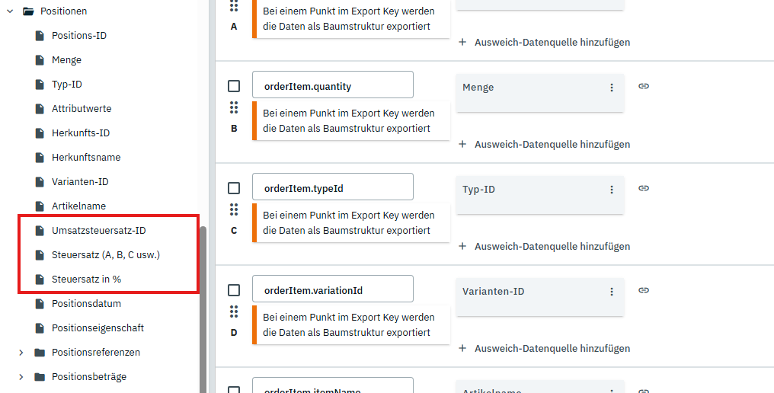Viewport: 774px width, 393px height.
Task: Expand the Positionsreferenzen folder
Action: tap(21, 353)
